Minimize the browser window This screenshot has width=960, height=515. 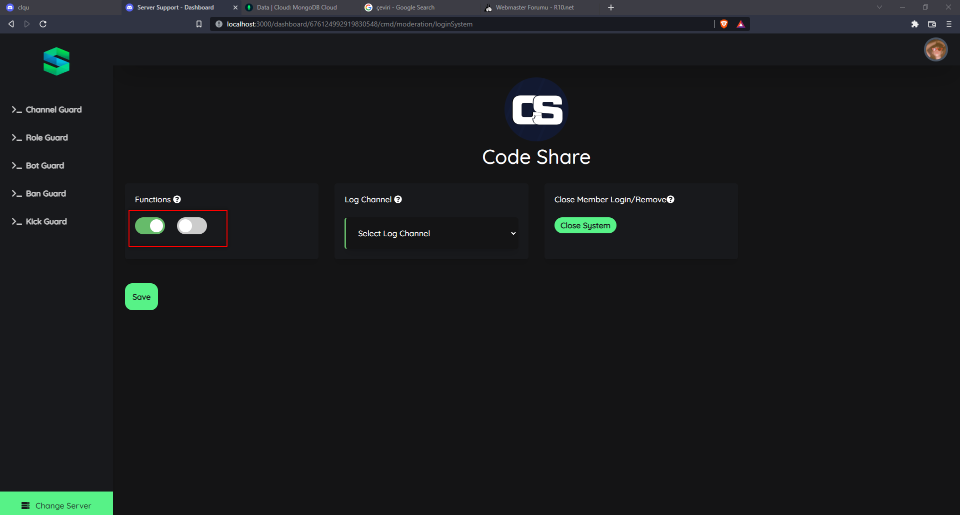coord(902,7)
